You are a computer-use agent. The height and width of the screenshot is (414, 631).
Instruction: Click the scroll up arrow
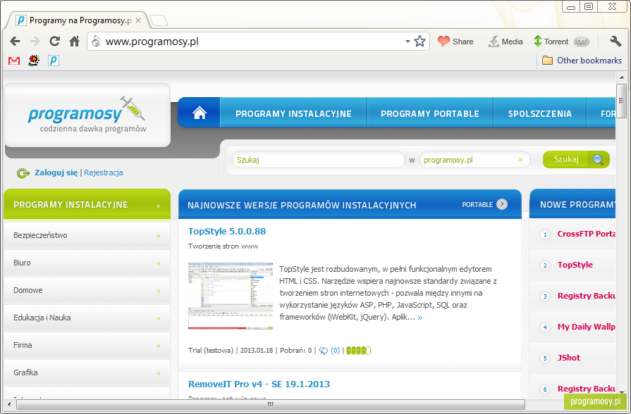(622, 77)
